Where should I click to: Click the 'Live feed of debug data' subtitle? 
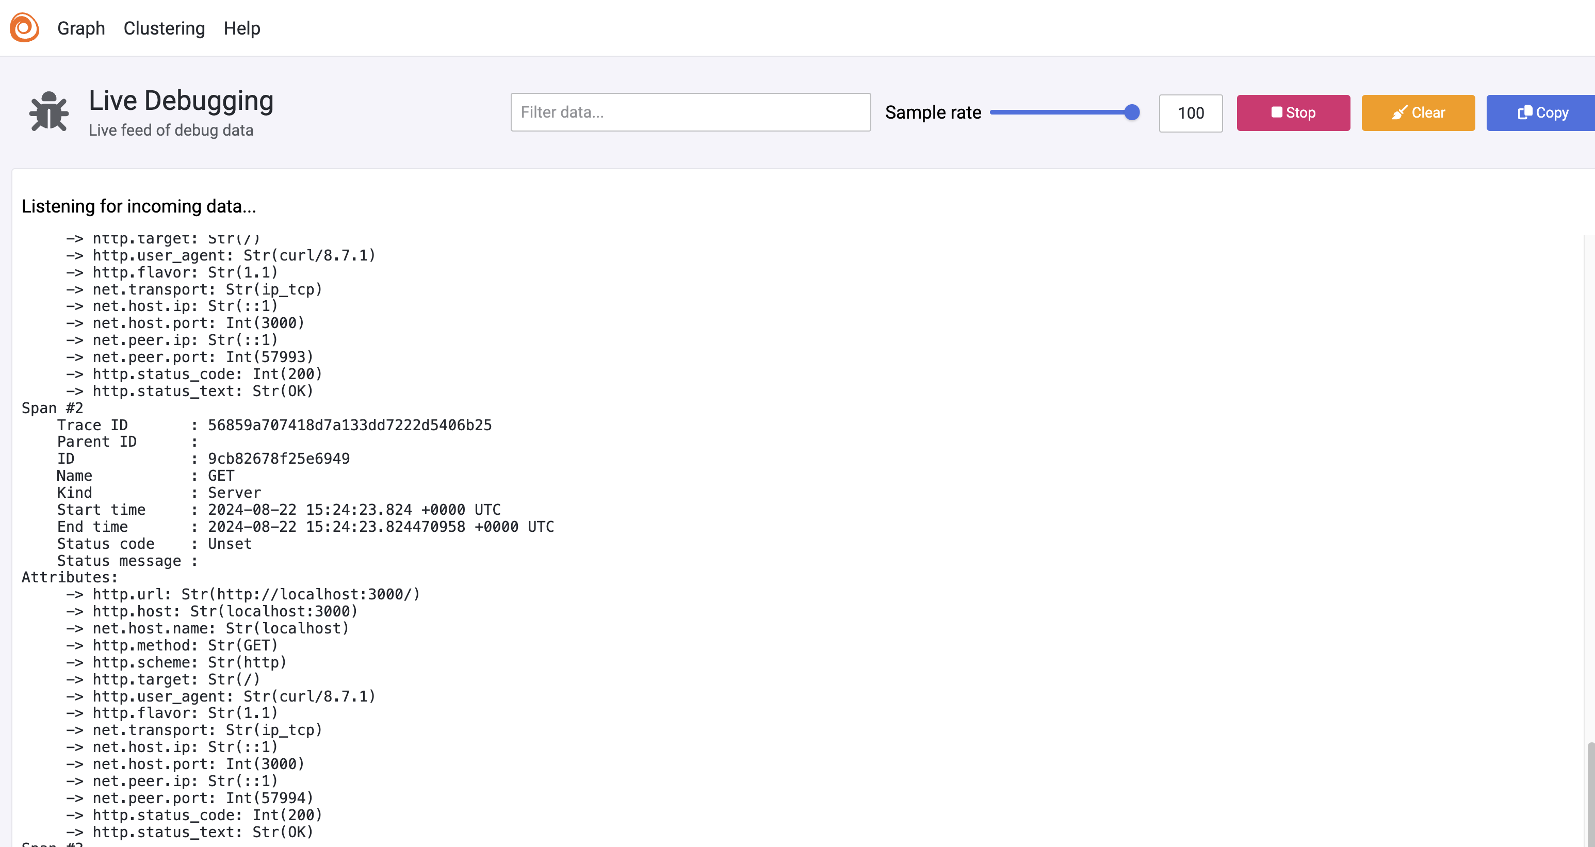pos(171,130)
